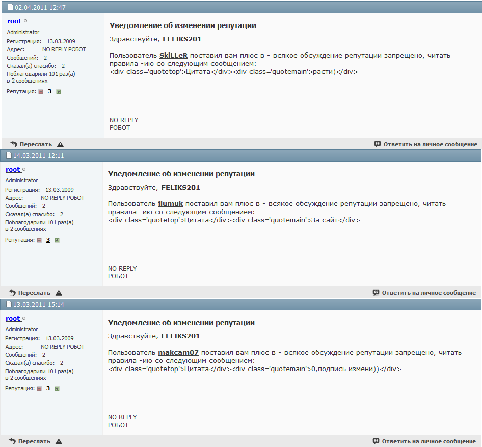
Task: Click the heading Уведомление об изменении репутации in the SkiLLeR message
Action: tap(183, 25)
